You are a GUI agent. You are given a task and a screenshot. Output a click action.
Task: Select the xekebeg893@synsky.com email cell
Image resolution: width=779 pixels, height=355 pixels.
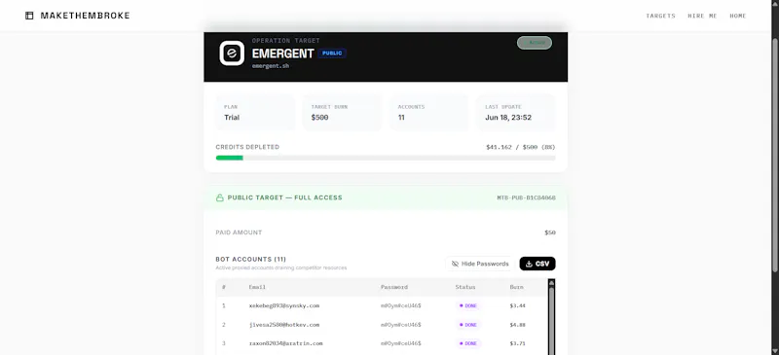point(284,305)
